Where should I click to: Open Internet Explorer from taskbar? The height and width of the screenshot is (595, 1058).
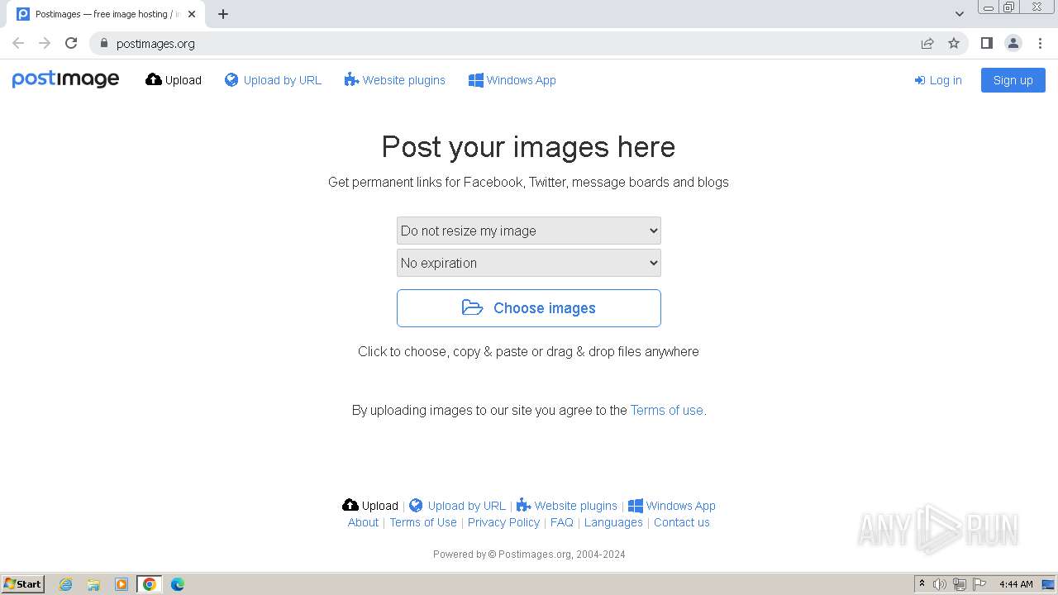[65, 584]
